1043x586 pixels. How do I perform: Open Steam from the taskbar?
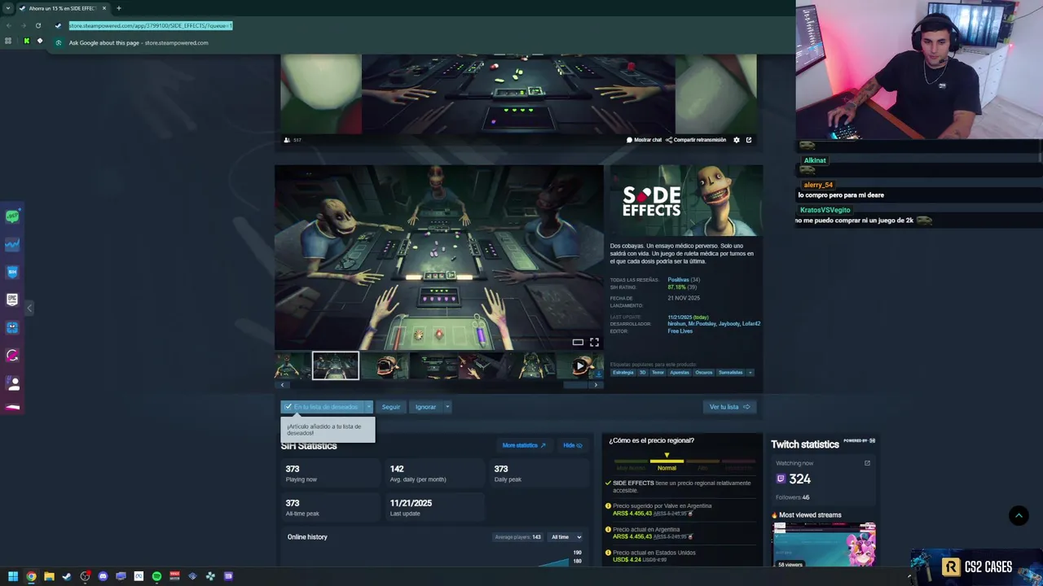[67, 576]
